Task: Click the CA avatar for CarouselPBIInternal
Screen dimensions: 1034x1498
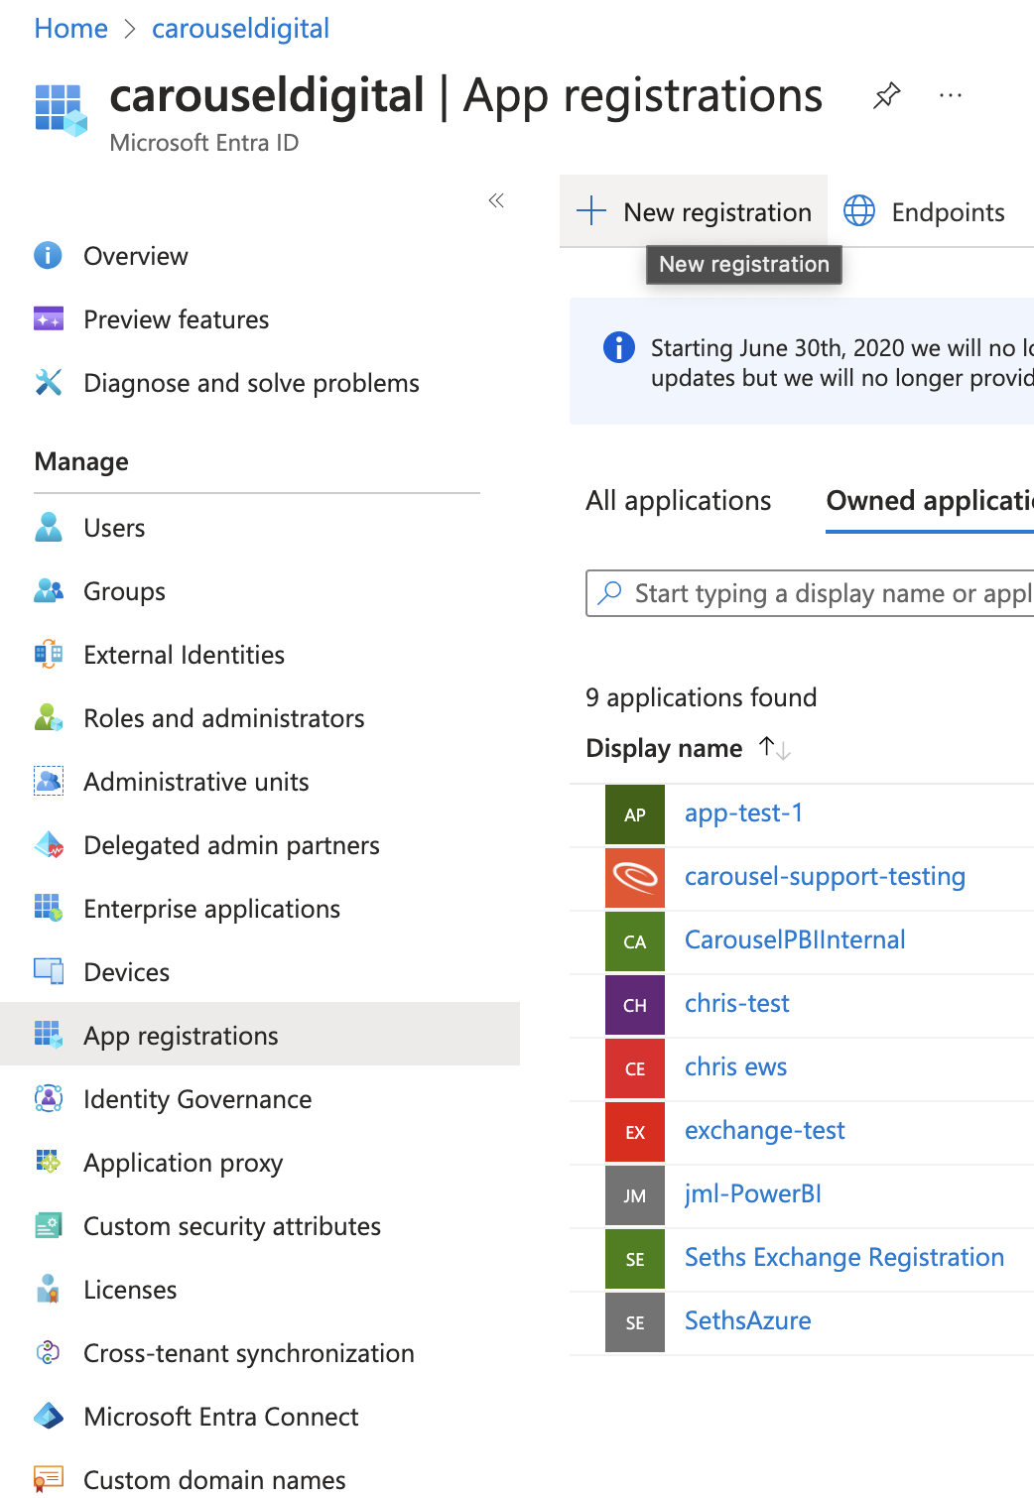Action: 635,941
